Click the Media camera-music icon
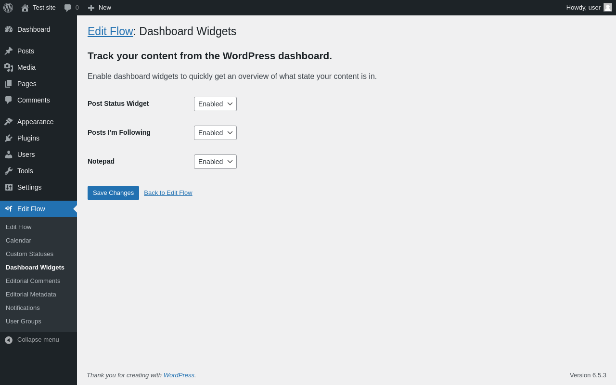The width and height of the screenshot is (616, 385). click(9, 67)
